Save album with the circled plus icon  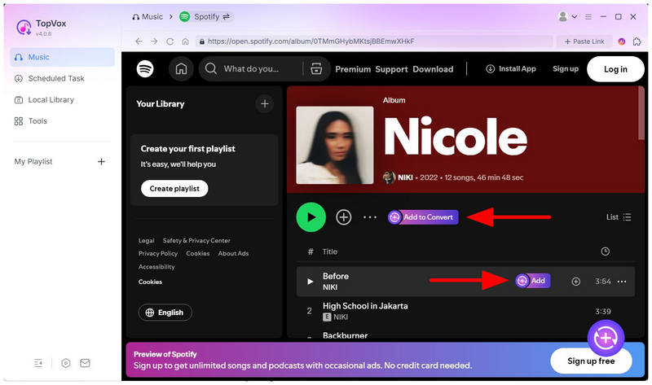tap(343, 217)
